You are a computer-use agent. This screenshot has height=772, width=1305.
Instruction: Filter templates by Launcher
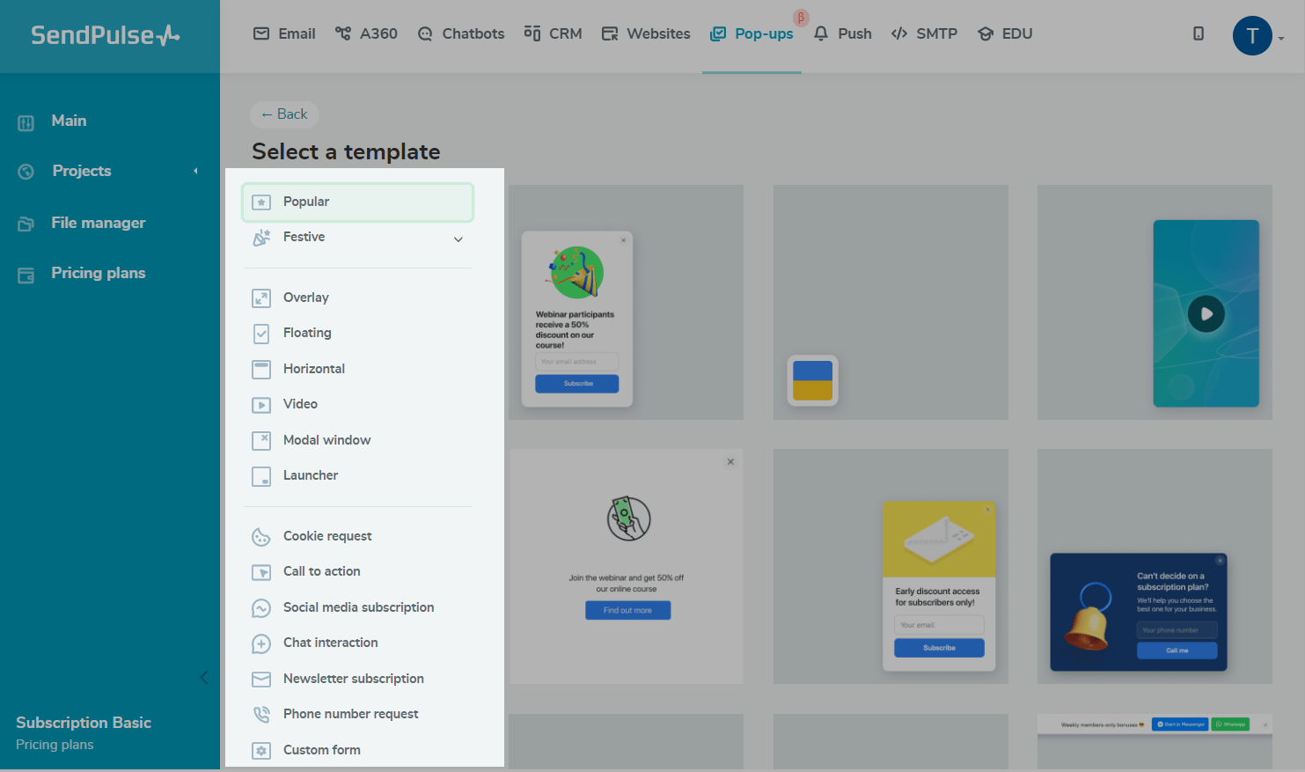pyautogui.click(x=310, y=475)
